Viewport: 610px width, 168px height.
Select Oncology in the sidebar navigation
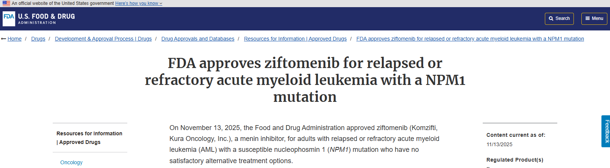[72, 162]
